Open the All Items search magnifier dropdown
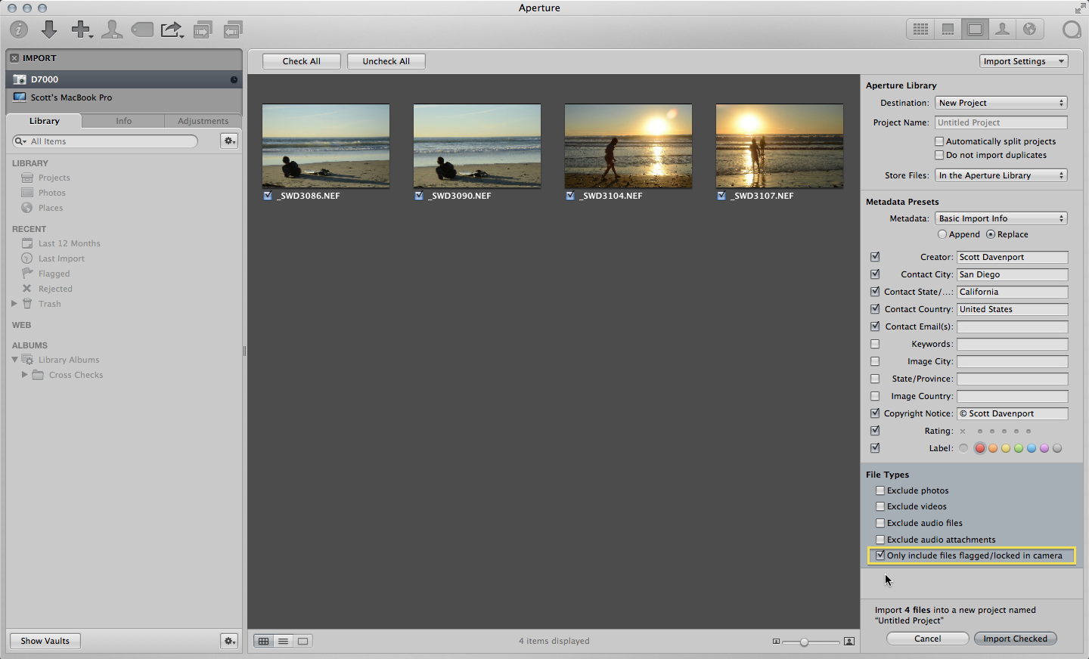 (x=20, y=141)
